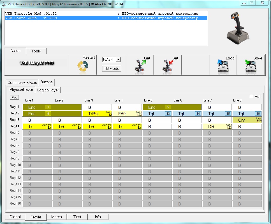Click the Srv button
The width and height of the screenshot is (271, 224).
click(x=14, y=98)
